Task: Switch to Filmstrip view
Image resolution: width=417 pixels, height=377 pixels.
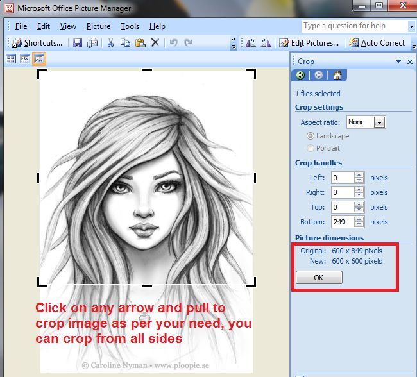Action: tap(25, 59)
